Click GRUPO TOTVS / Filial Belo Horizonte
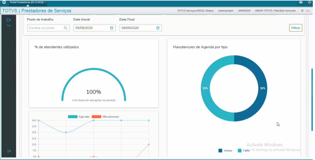This screenshot has height=160, width=315. (275, 11)
